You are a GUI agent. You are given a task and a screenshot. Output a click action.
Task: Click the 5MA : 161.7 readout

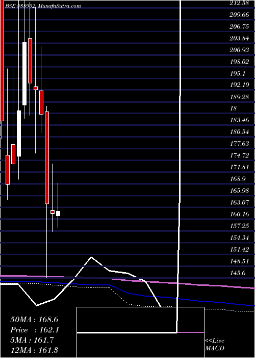pyautogui.click(x=32, y=340)
